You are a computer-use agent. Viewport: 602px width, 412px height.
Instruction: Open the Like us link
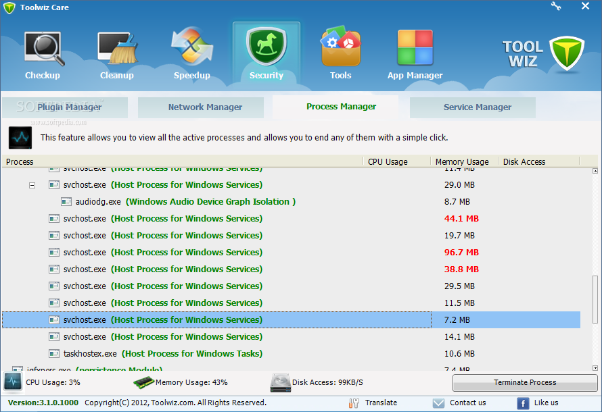(x=546, y=403)
